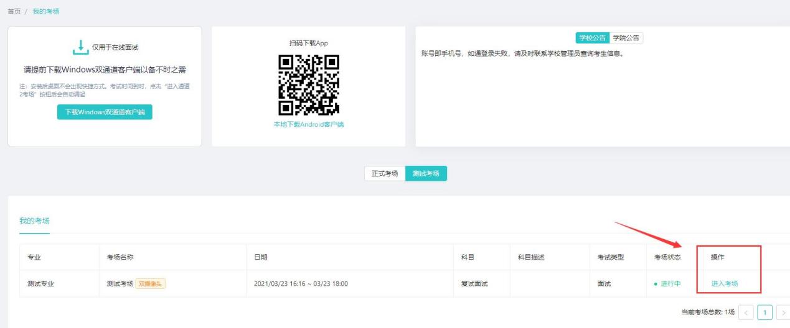The height and width of the screenshot is (328, 790).
Task: Click the orange 双摄像头 tag
Action: (151, 284)
